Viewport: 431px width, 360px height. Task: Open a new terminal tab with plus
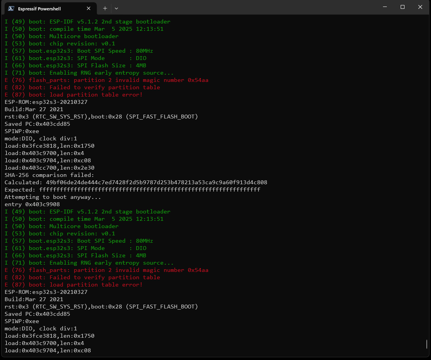[105, 8]
